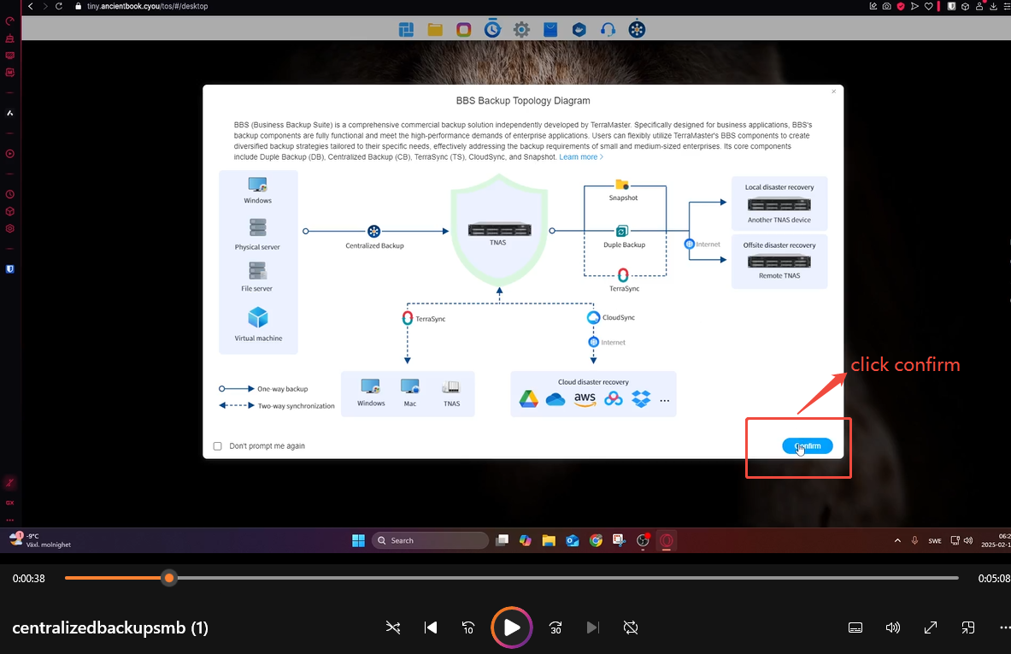Click the Centralized Backup icon in diagram
1011x654 pixels.
coord(374,231)
